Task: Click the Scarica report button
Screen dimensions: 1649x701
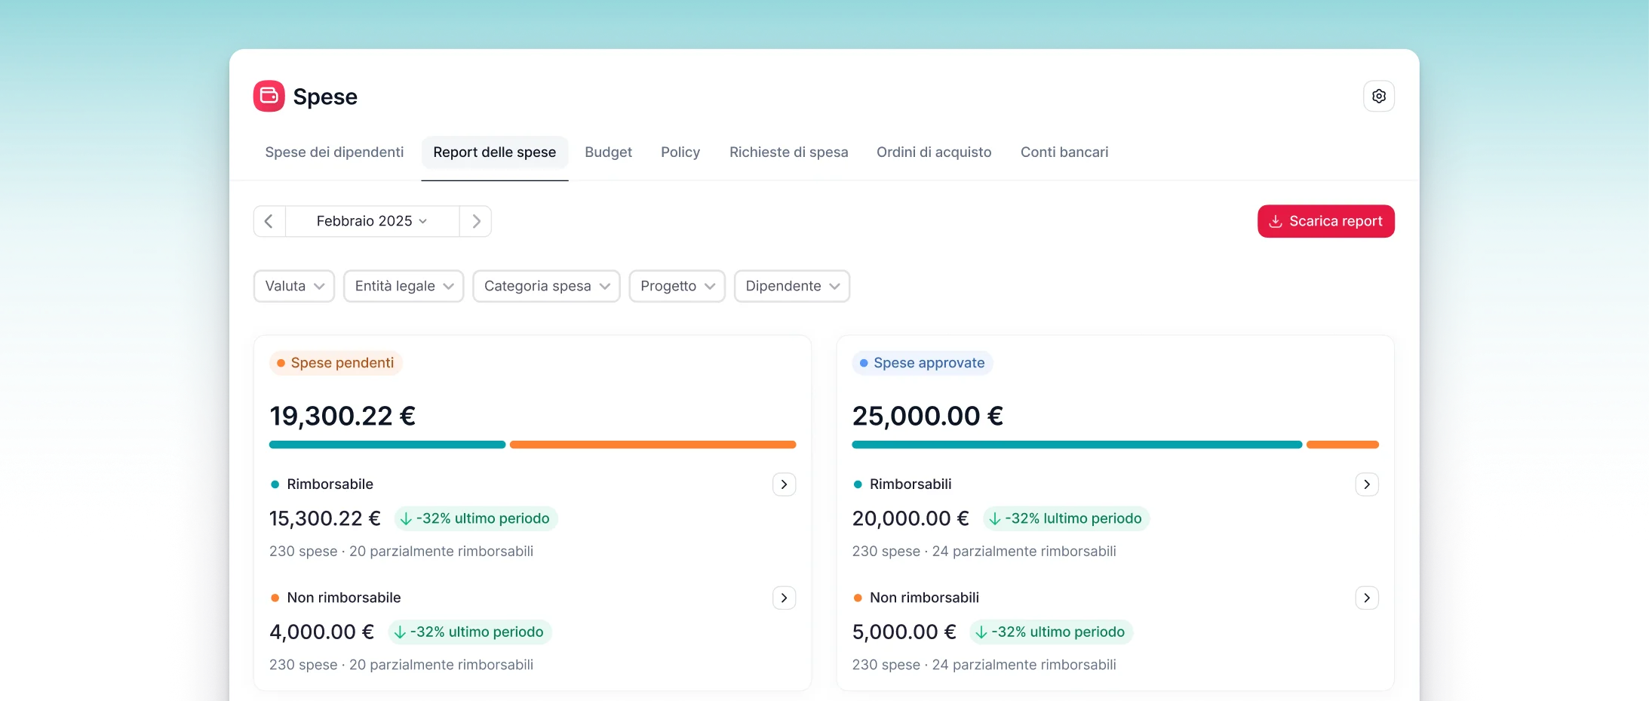Action: coord(1325,221)
